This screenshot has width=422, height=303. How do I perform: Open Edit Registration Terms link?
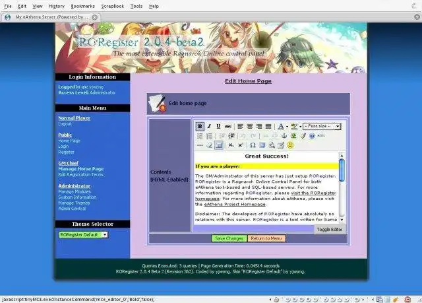(80, 174)
